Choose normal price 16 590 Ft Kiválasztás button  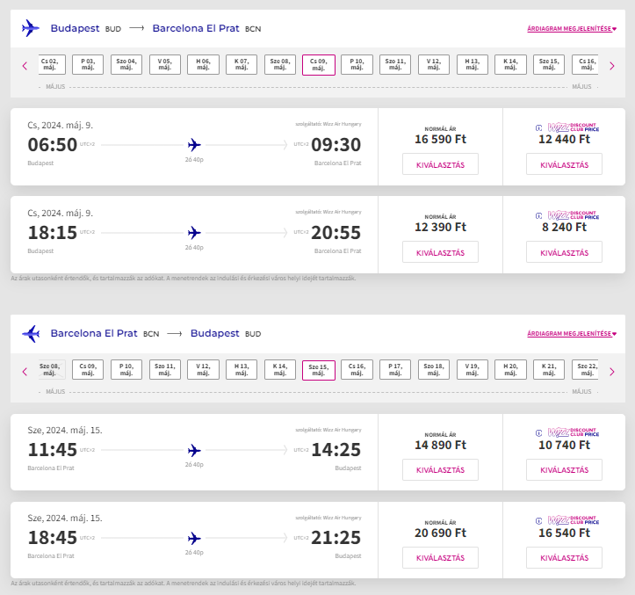(440, 164)
